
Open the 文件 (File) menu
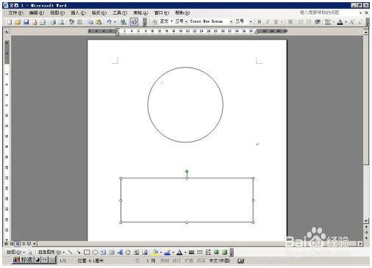pos(15,12)
